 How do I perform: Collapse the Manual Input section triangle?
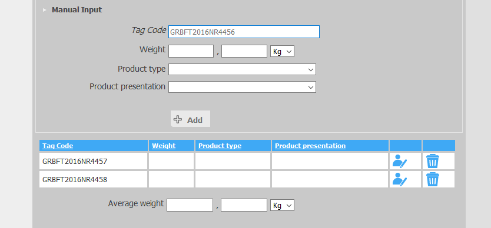(x=45, y=10)
